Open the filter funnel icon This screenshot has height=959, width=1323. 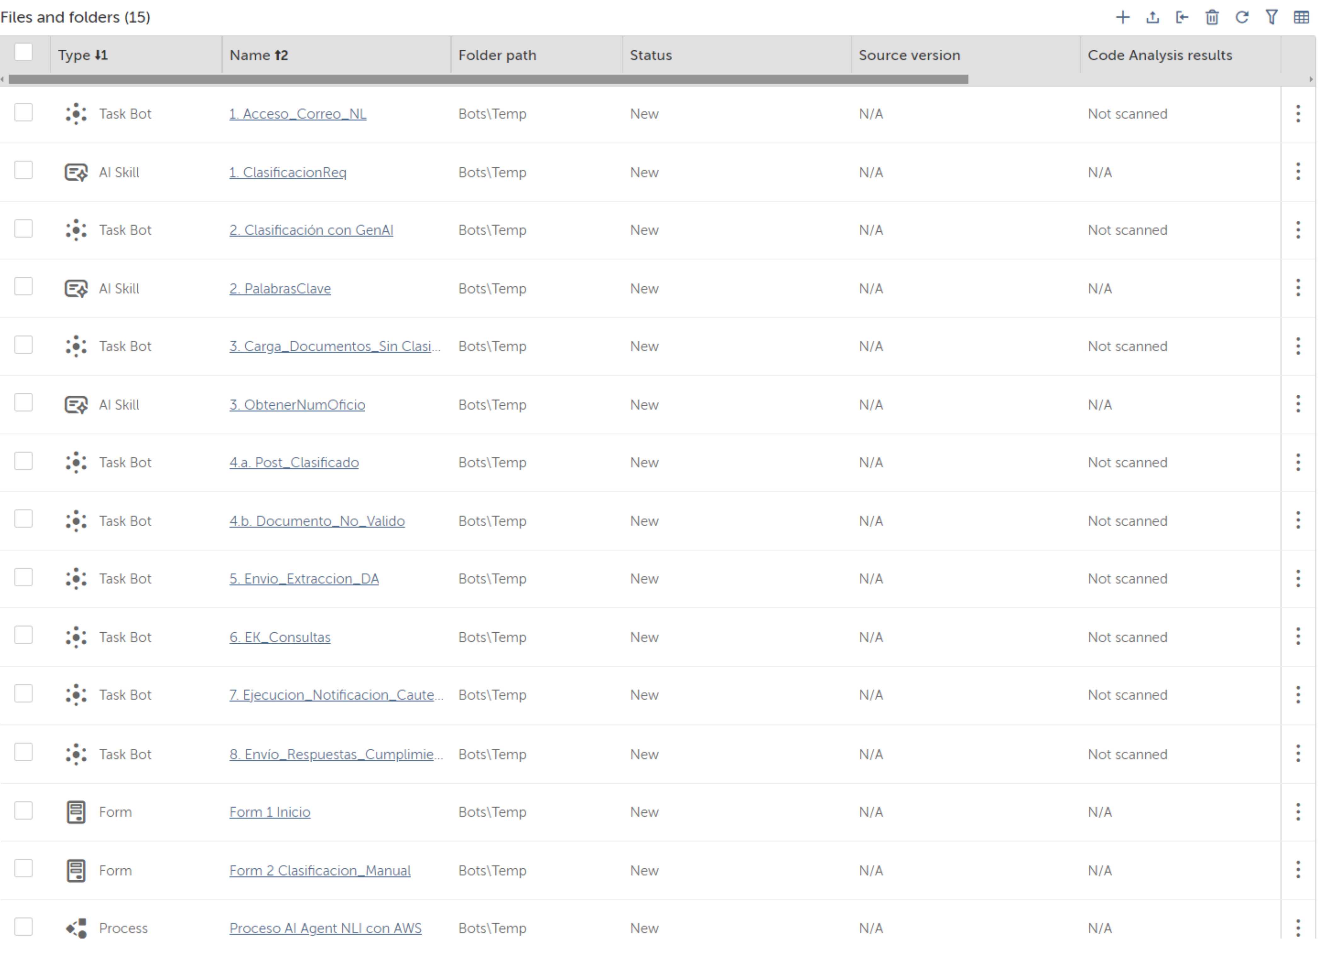1272,18
